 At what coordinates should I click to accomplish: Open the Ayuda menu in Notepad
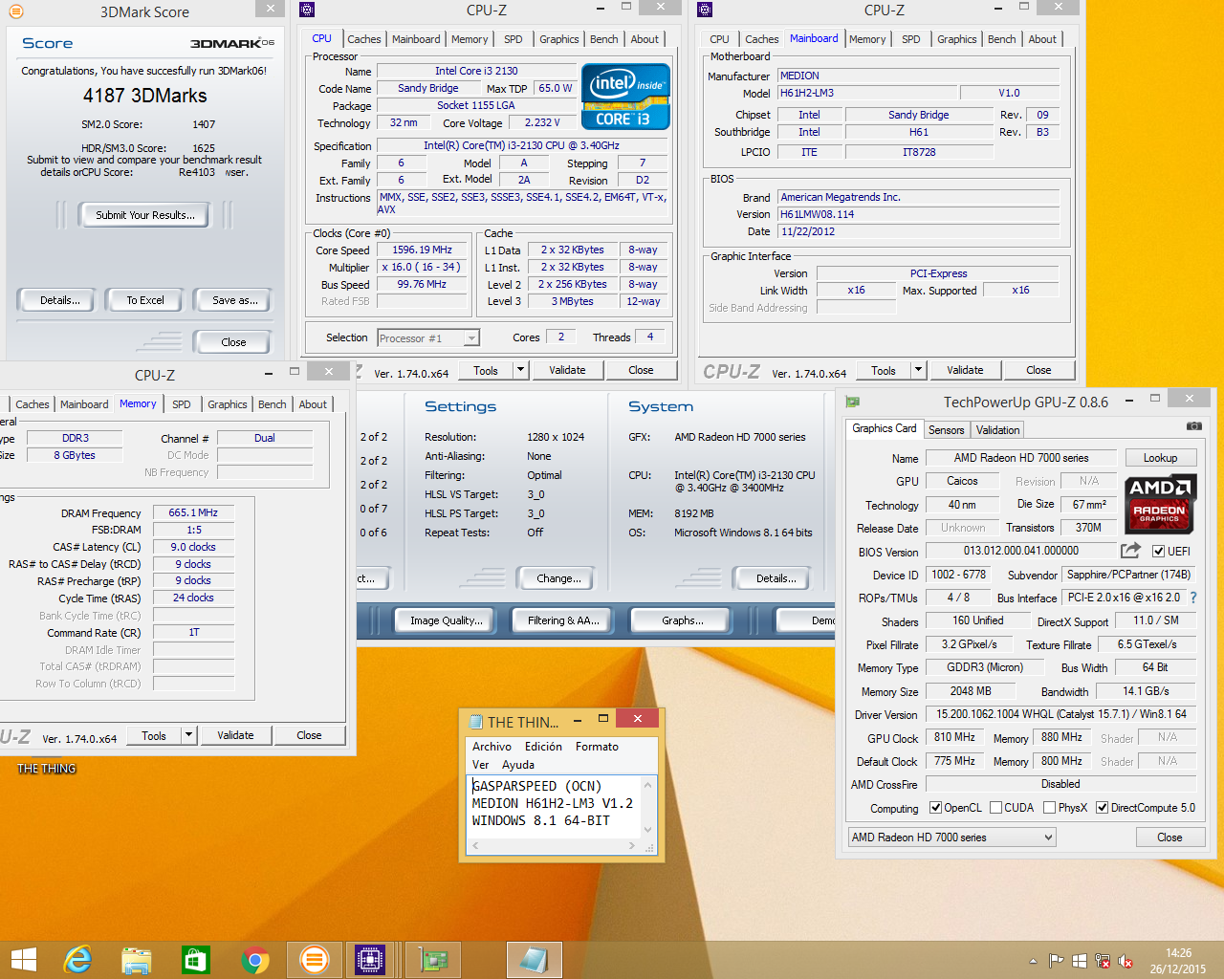(517, 765)
